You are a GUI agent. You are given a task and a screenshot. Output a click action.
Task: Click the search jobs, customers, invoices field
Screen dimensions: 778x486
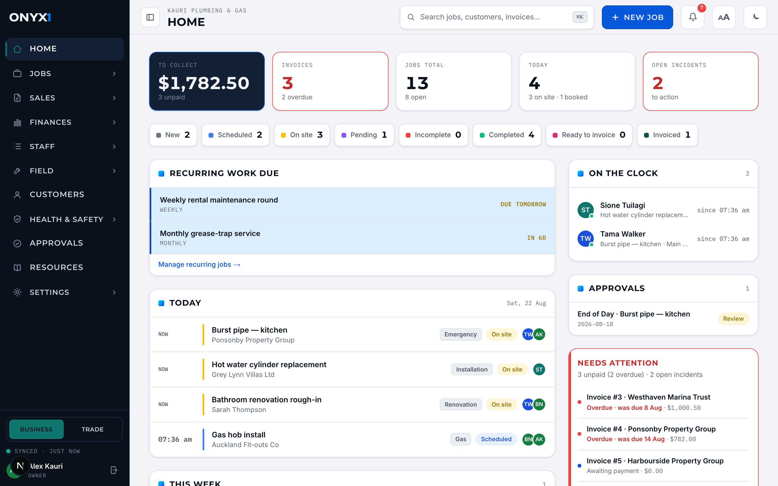tap(497, 17)
